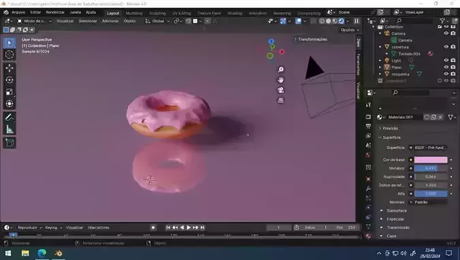Activate the Rotate tool
The image size is (460, 260).
(10, 80)
